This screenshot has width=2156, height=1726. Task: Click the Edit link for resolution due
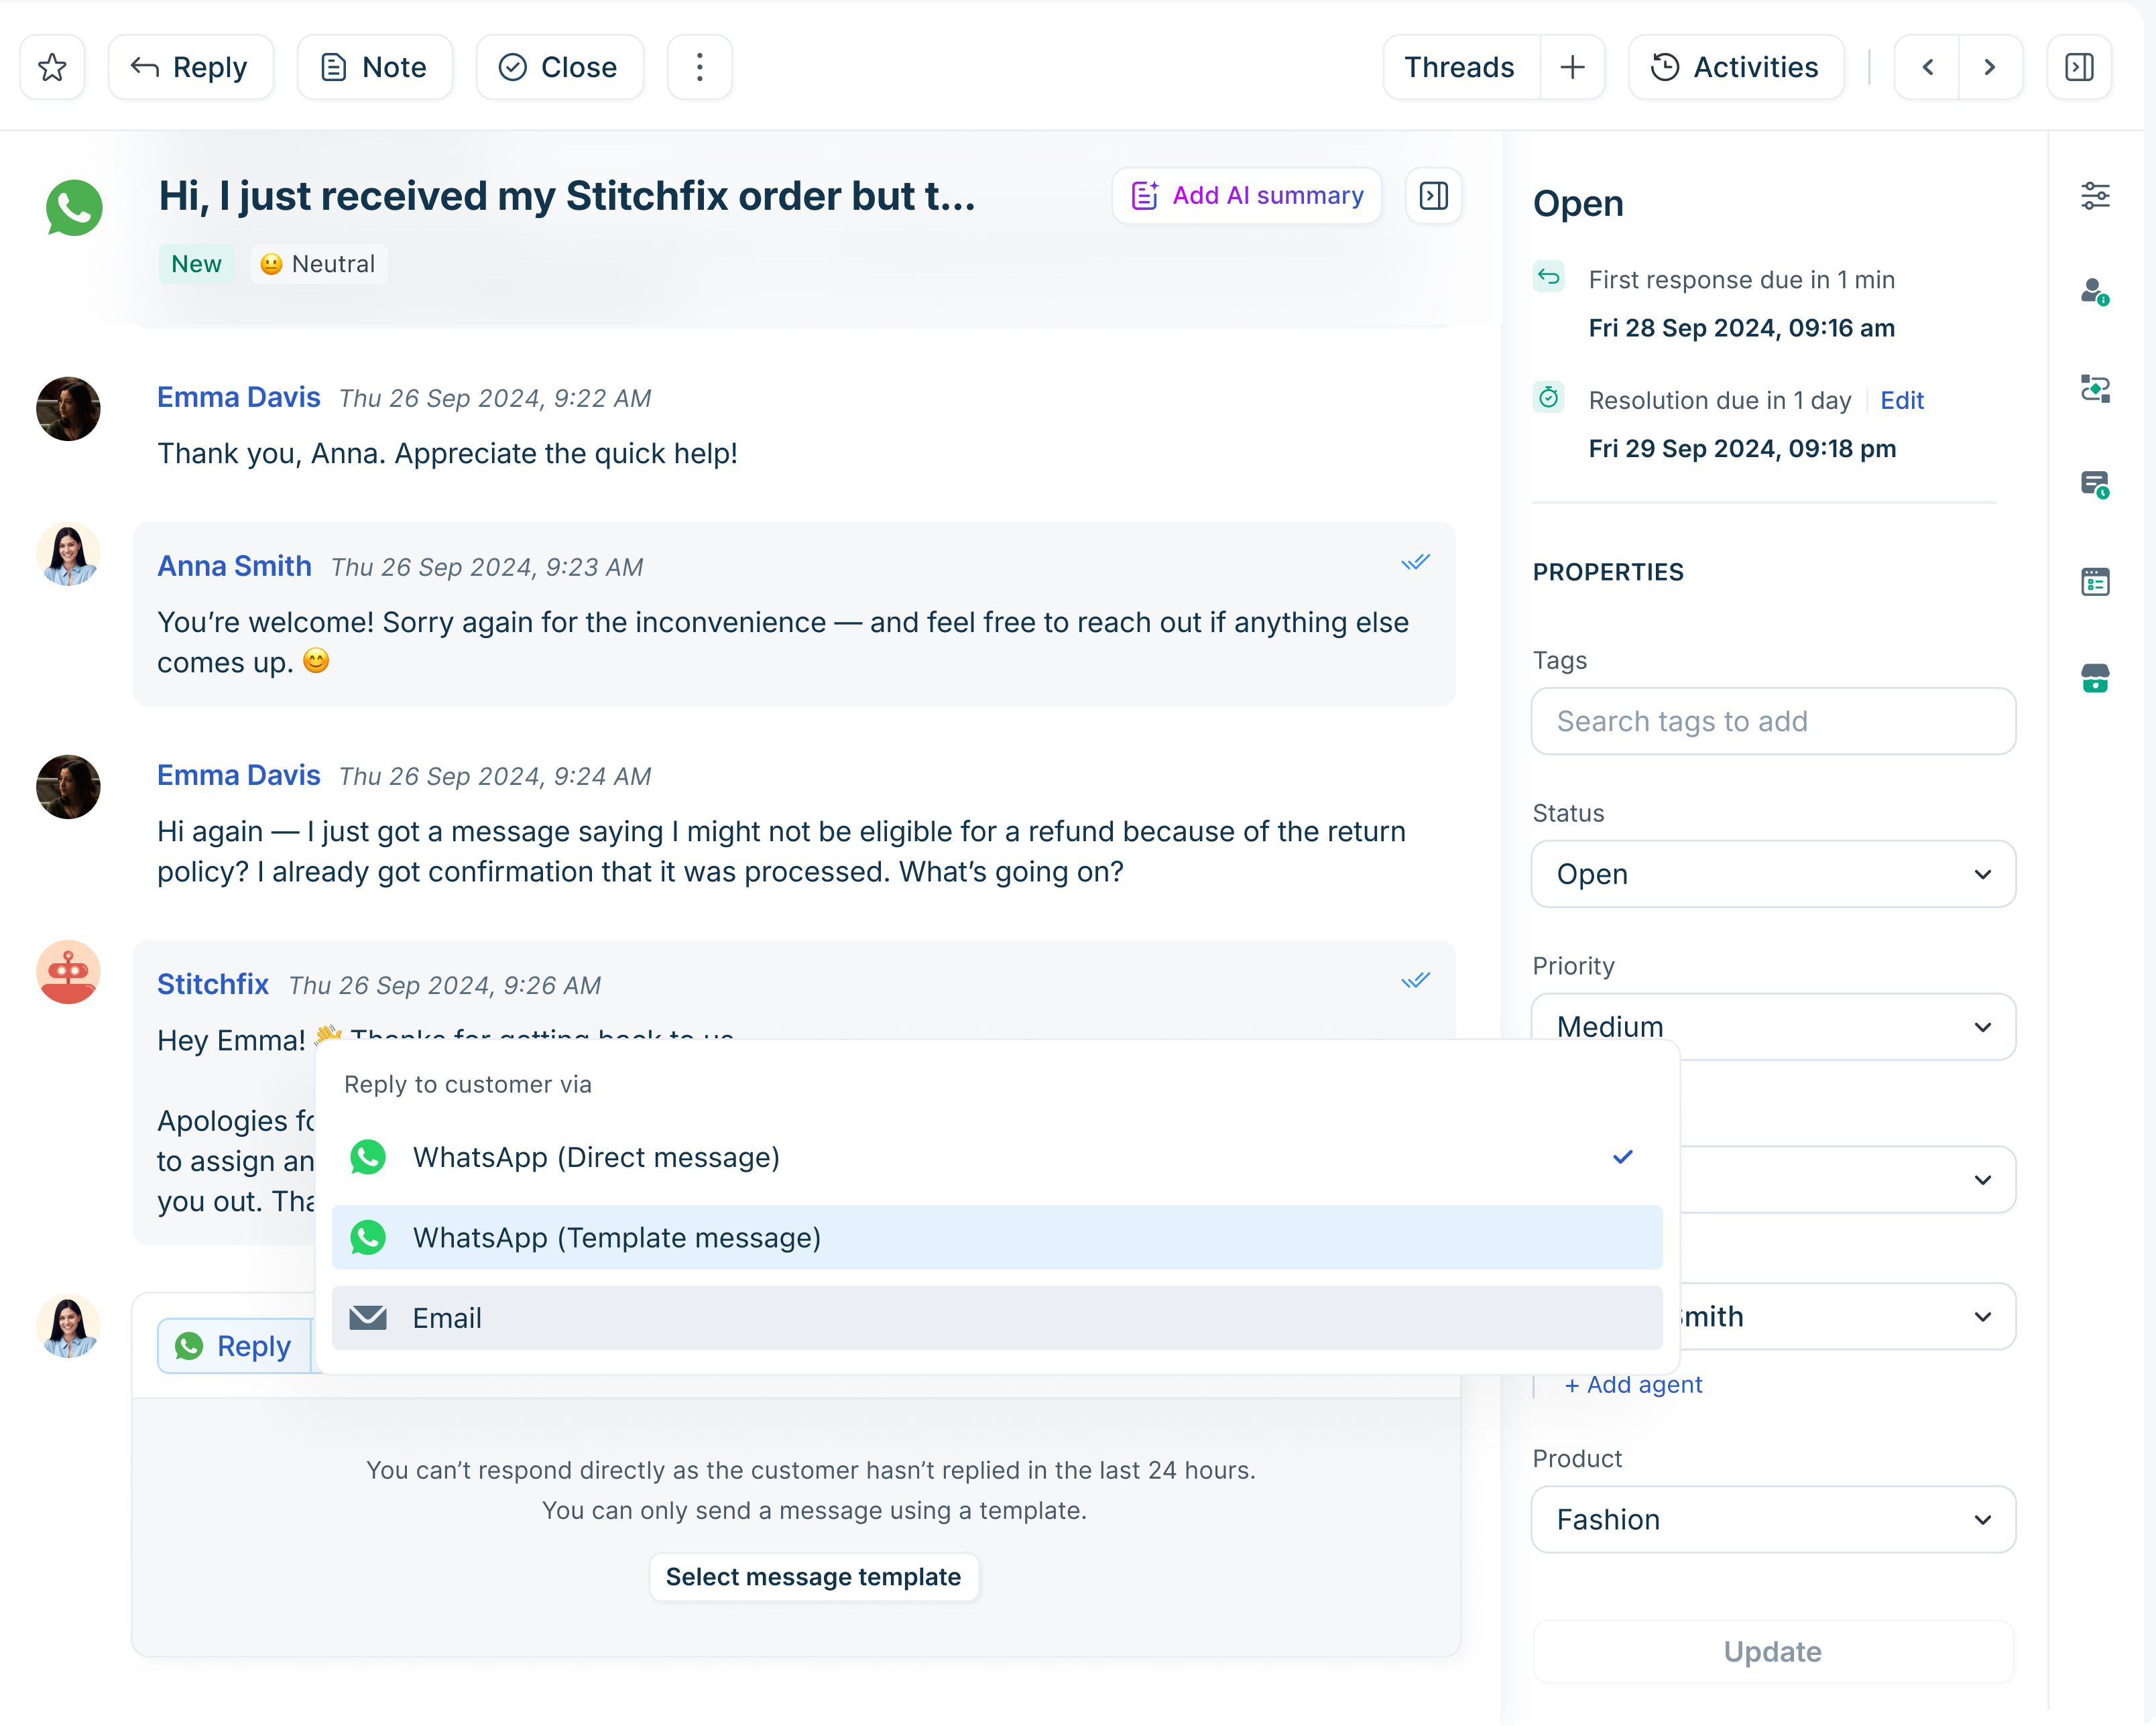(1901, 400)
